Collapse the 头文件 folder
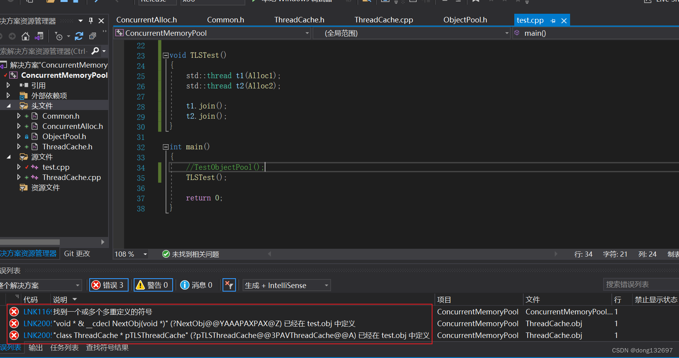The image size is (679, 358). (x=8, y=106)
